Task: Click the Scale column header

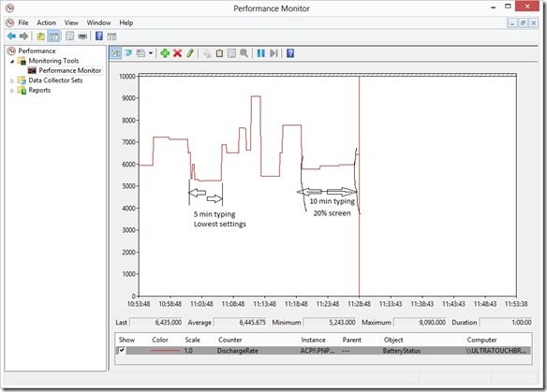Action: [193, 340]
